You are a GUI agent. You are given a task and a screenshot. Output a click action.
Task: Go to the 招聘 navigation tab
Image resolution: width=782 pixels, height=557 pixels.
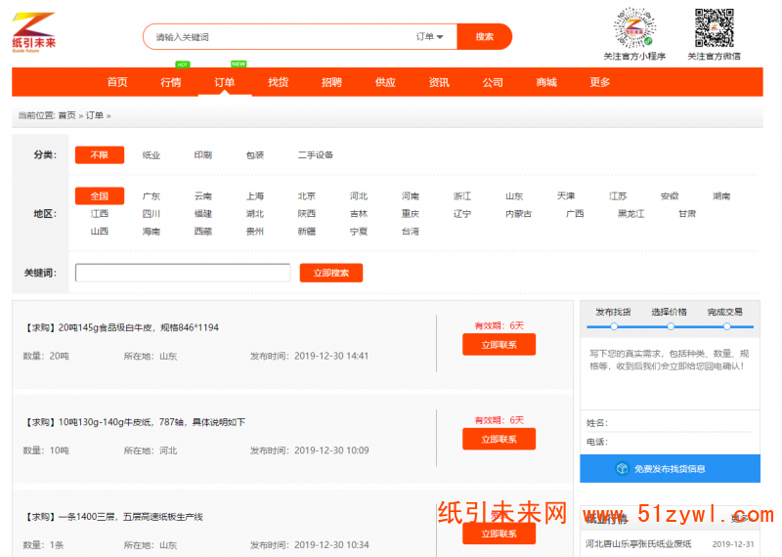(331, 82)
